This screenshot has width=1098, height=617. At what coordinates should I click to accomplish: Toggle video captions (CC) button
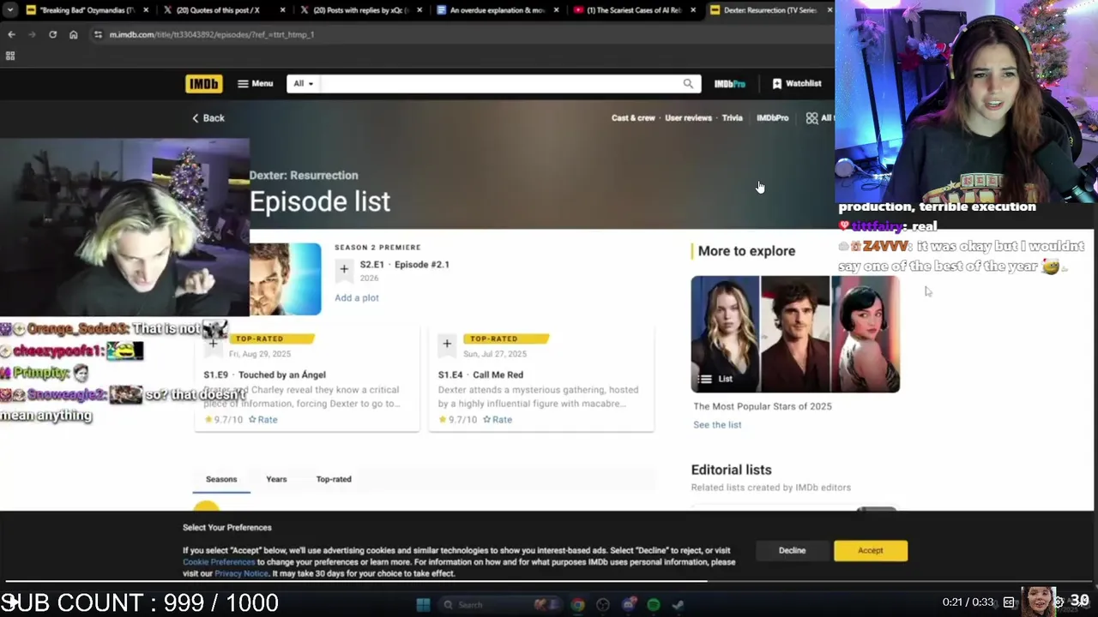pos(1009,602)
